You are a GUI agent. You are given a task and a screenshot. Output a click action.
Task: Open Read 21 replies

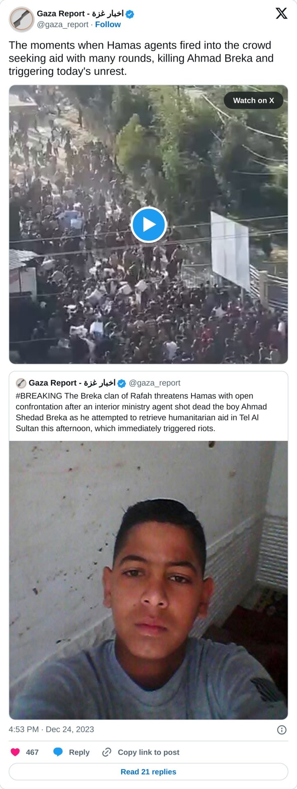tap(148, 772)
